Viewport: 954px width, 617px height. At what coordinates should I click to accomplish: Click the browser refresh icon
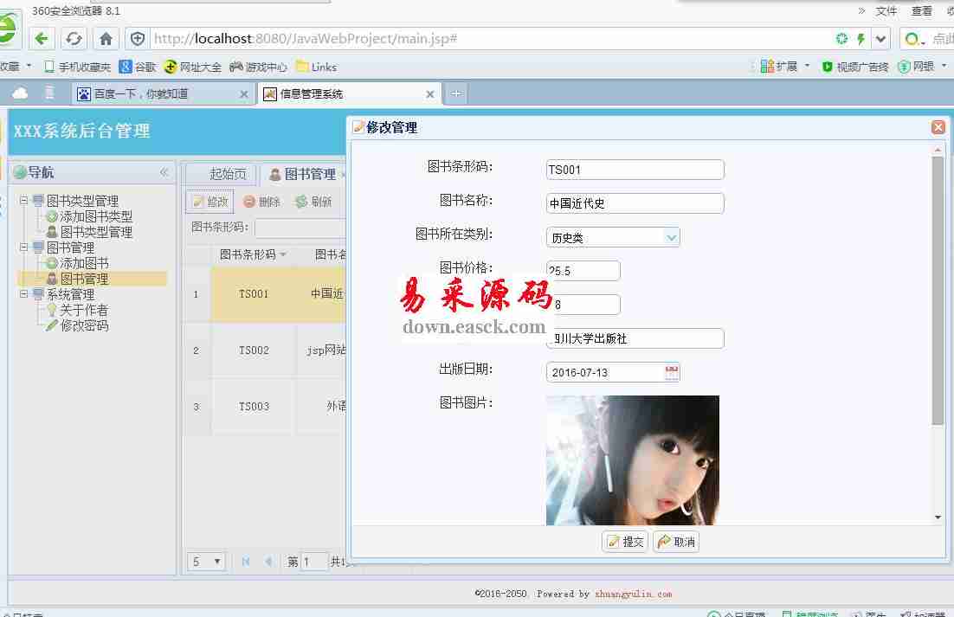(x=74, y=39)
